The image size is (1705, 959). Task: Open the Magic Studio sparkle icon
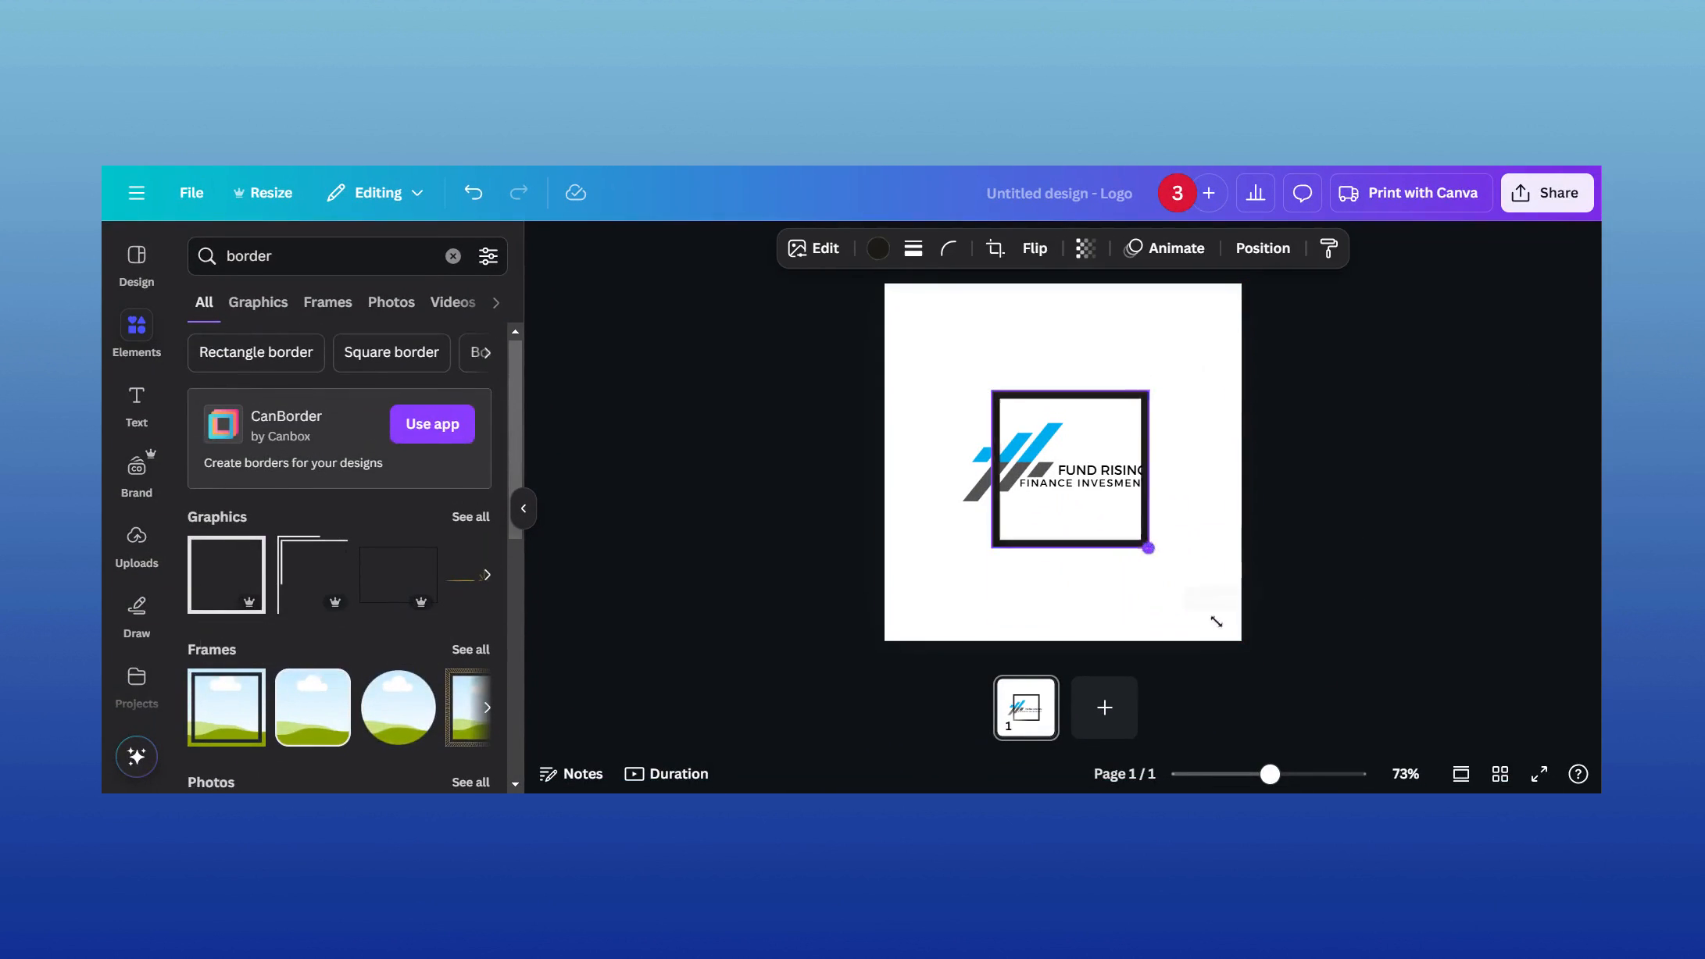[136, 755]
